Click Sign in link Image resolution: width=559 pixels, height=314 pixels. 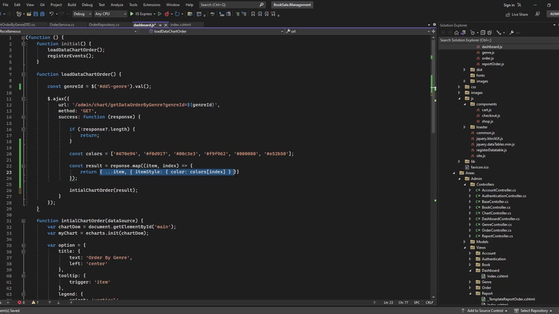pyautogui.click(x=509, y=5)
